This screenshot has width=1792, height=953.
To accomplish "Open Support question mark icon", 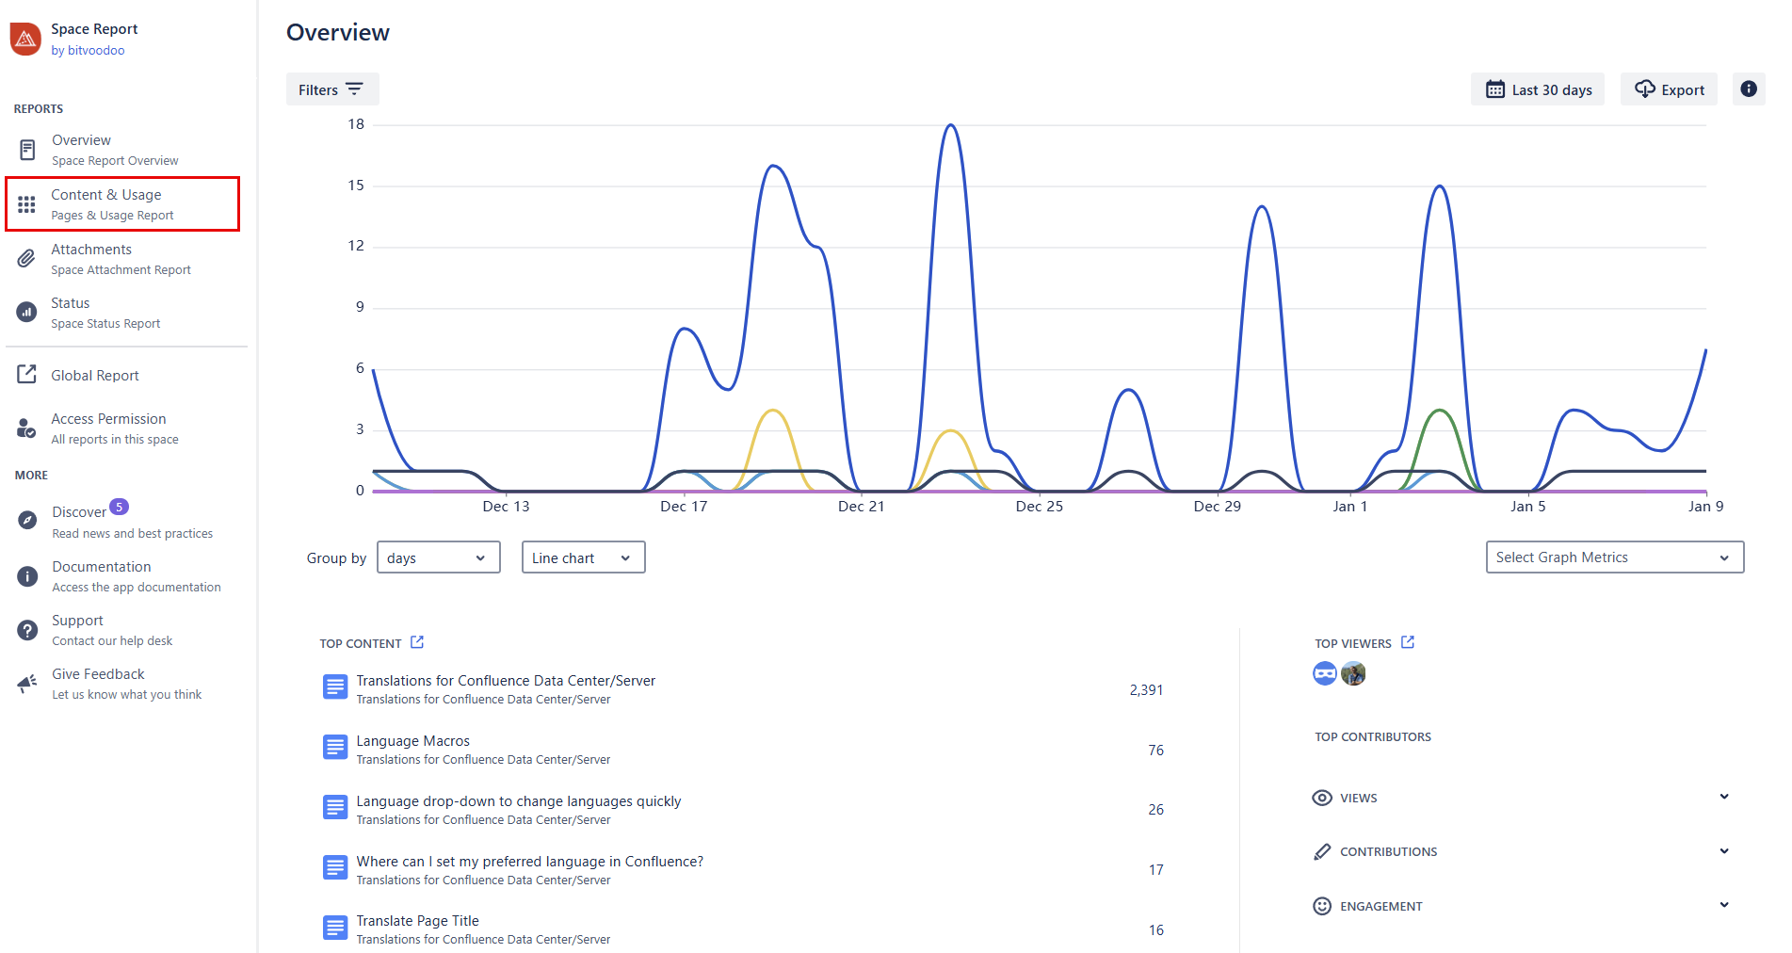I will coord(27,630).
